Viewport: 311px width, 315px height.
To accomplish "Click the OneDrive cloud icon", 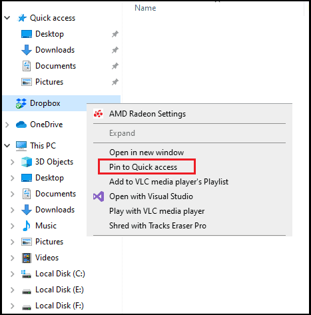I will [x=21, y=125].
